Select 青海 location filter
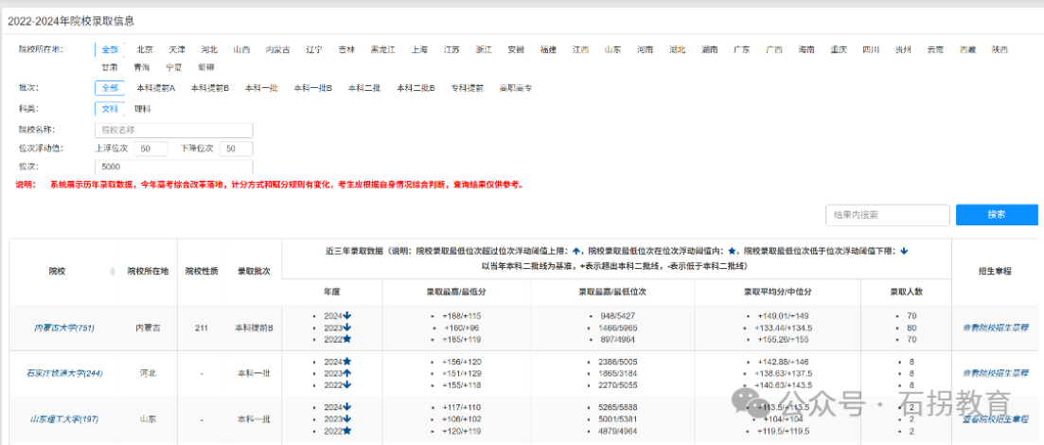Viewport: 1044px width, 445px height. pyautogui.click(x=142, y=67)
